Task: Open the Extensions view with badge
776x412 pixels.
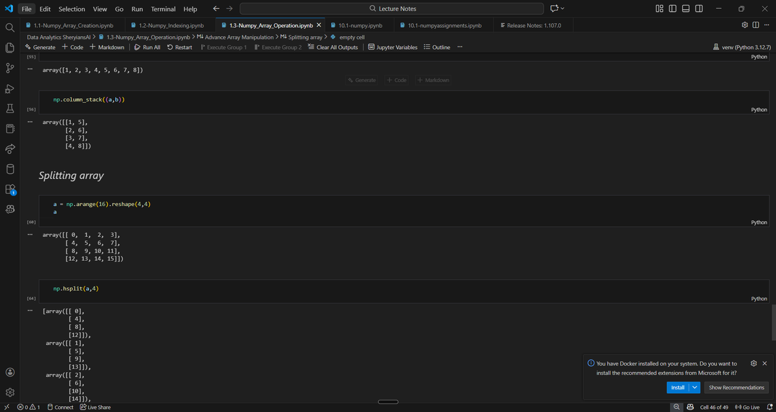Action: [x=10, y=189]
